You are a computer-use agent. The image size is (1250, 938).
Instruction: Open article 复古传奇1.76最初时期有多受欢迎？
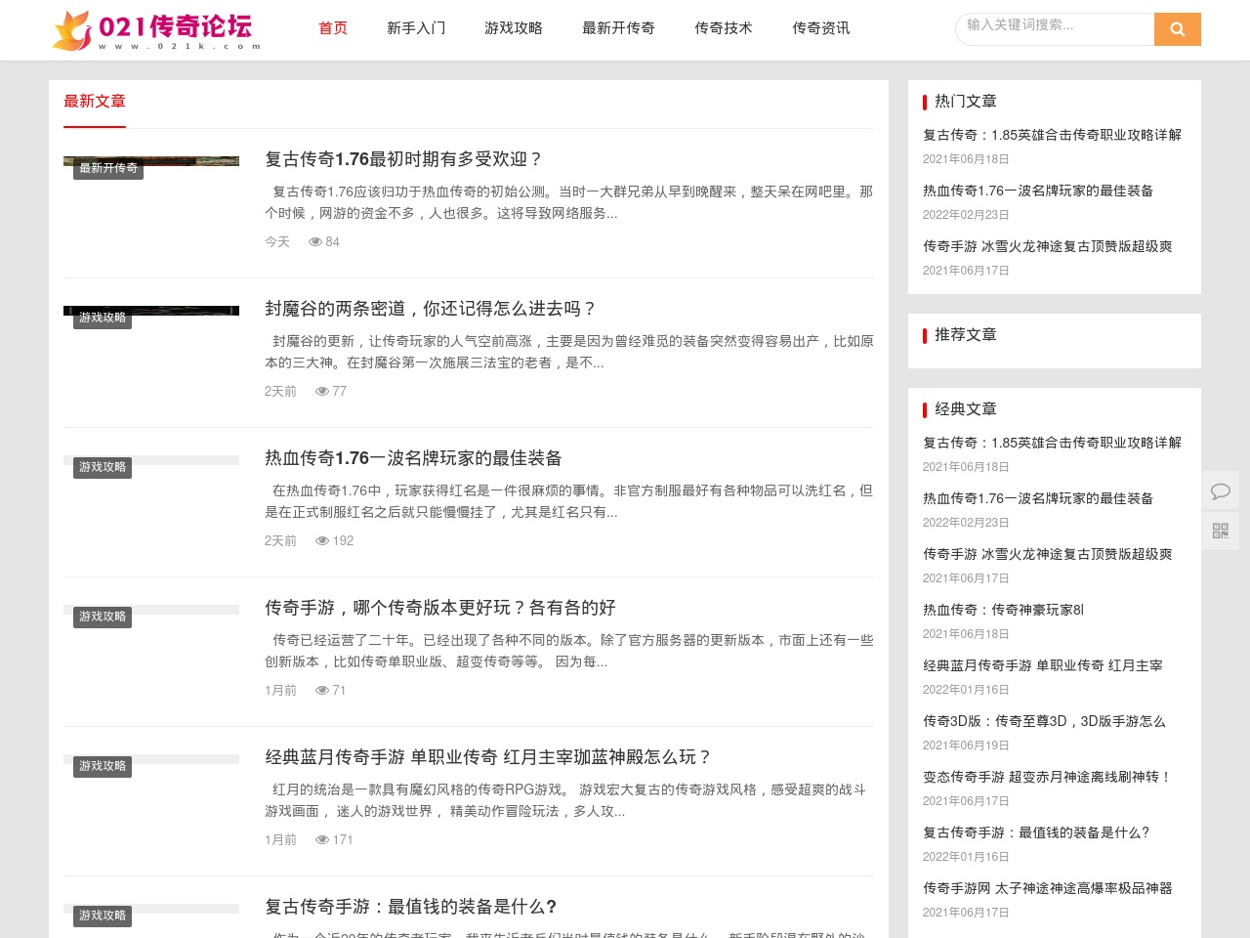point(403,159)
